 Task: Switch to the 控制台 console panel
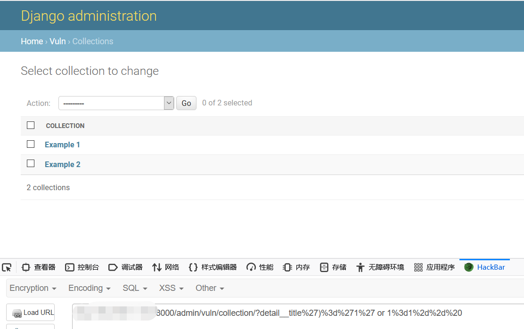tap(82, 267)
